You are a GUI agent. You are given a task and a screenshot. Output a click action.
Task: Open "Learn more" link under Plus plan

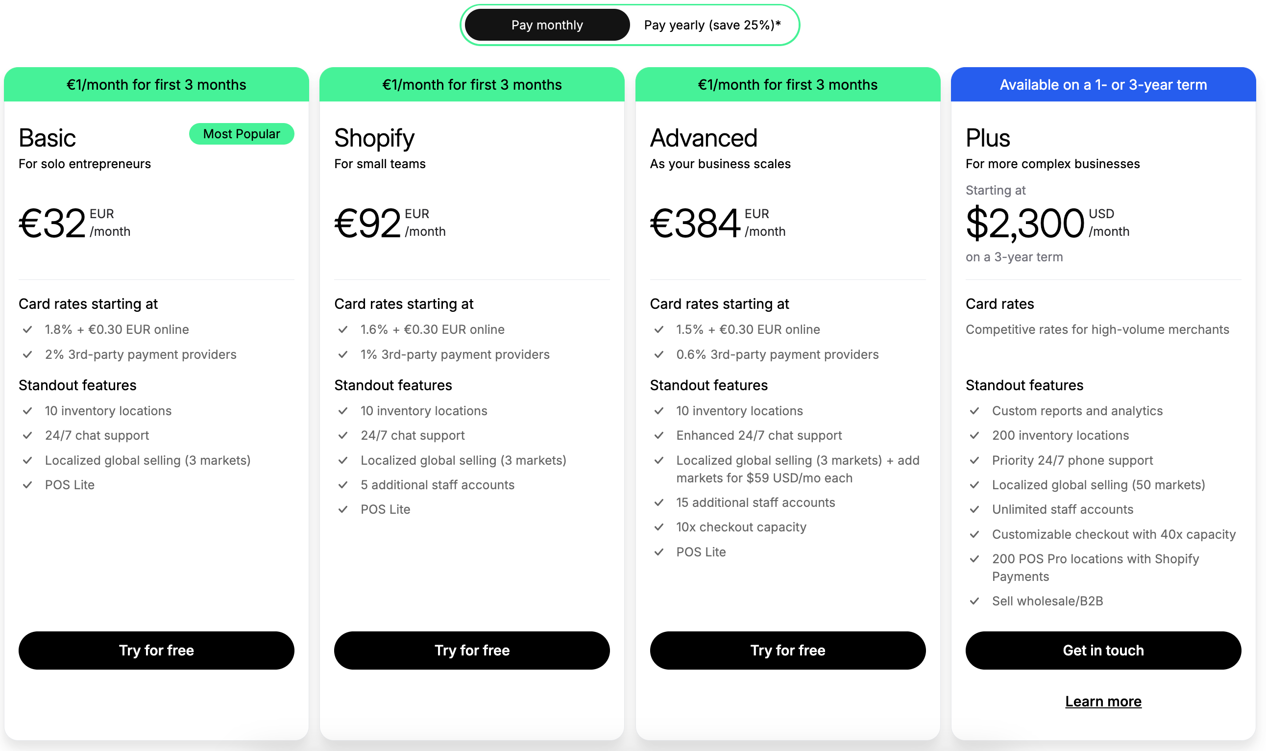point(1103,701)
